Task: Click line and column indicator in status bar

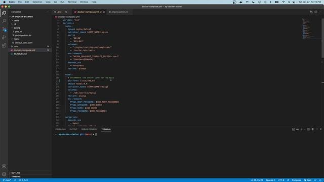Action: click(x=257, y=180)
